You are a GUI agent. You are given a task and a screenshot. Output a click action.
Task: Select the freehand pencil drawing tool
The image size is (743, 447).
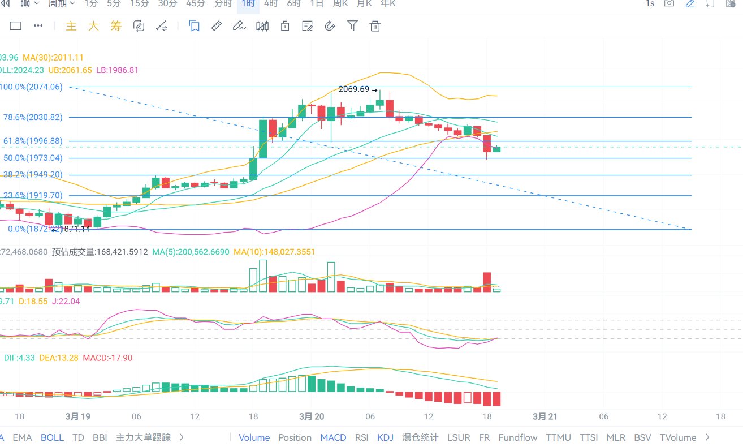pyautogui.click(x=238, y=26)
